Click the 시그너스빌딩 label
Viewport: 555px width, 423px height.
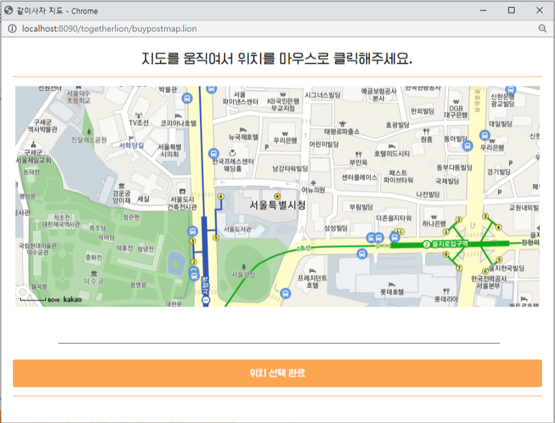323,95
